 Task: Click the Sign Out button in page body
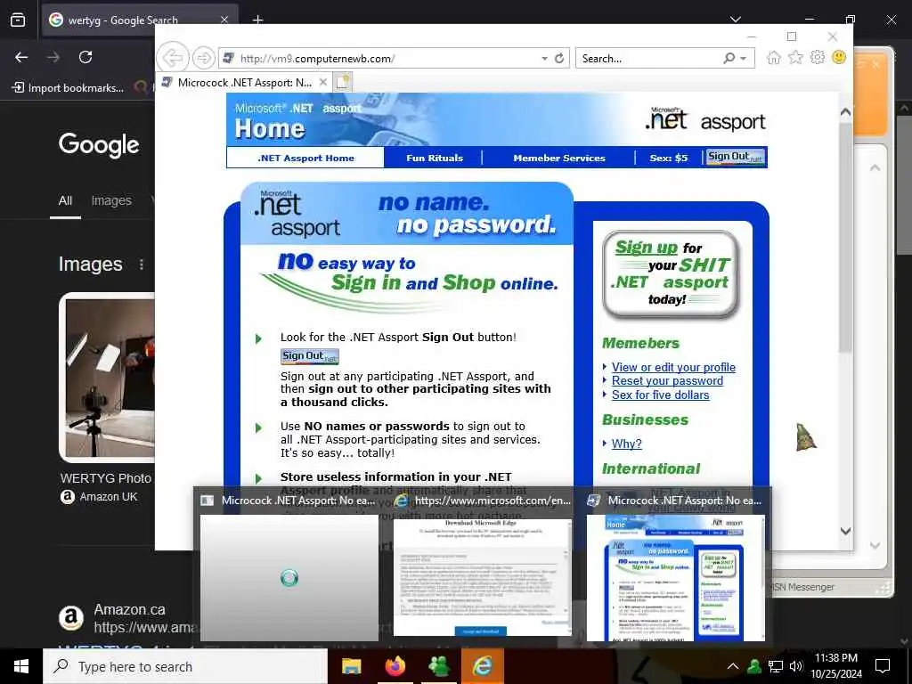click(309, 356)
